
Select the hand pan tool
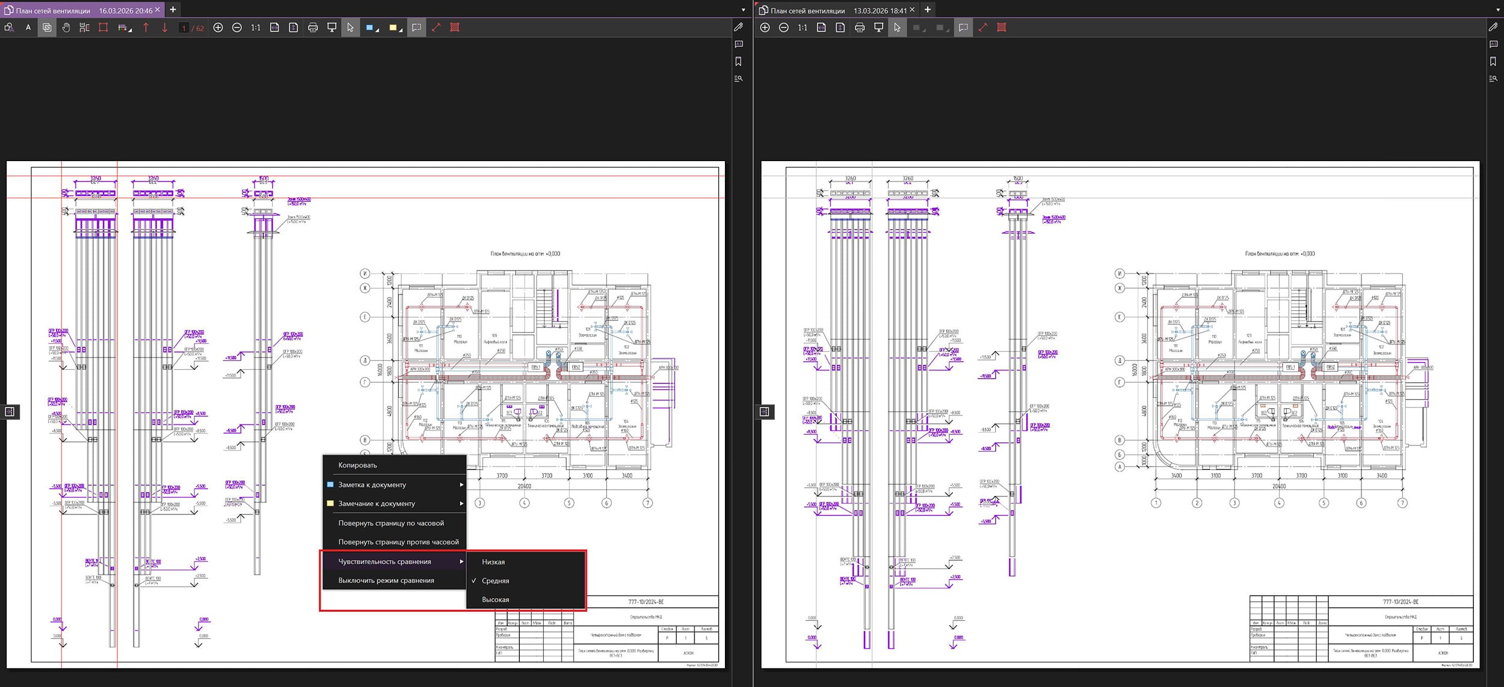[66, 28]
